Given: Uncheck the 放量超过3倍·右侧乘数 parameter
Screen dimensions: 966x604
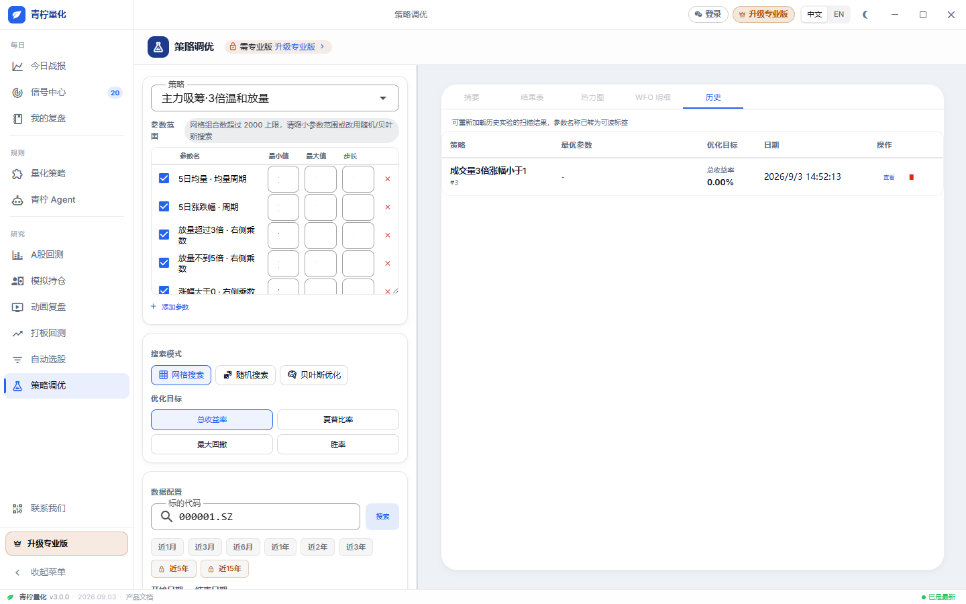Looking at the screenshot, I should (x=164, y=234).
